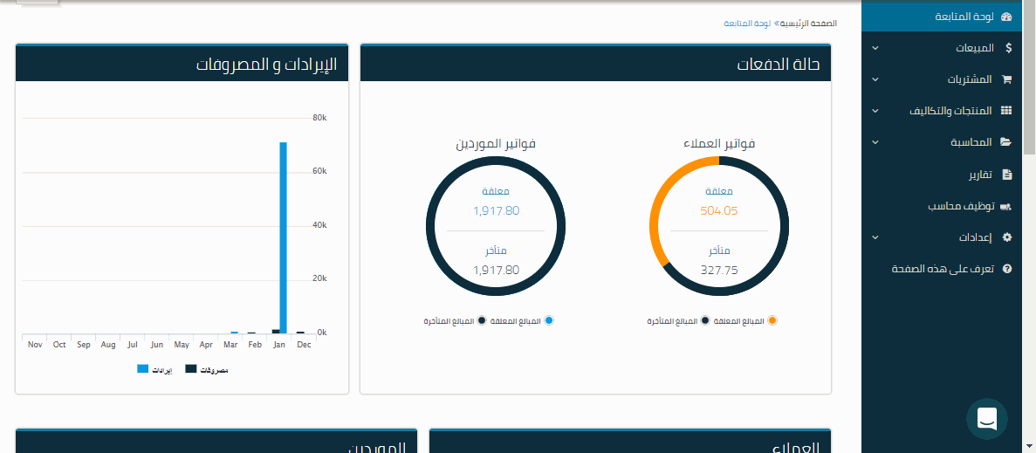The image size is (1036, 453).
Task: Toggle dark المبالغ المتأخرة legend under فواتير العملاء
Action: coord(705,321)
